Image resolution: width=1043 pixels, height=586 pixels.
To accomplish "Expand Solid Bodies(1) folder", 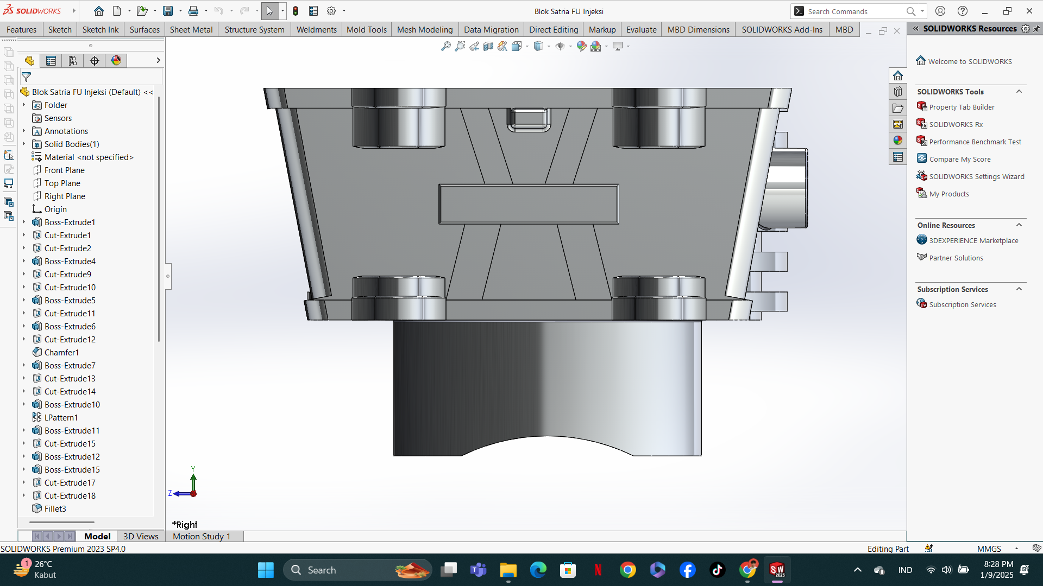I will tap(24, 144).
